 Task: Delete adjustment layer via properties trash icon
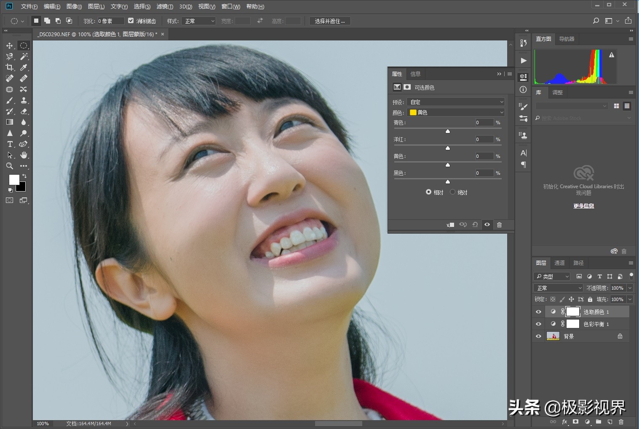499,225
